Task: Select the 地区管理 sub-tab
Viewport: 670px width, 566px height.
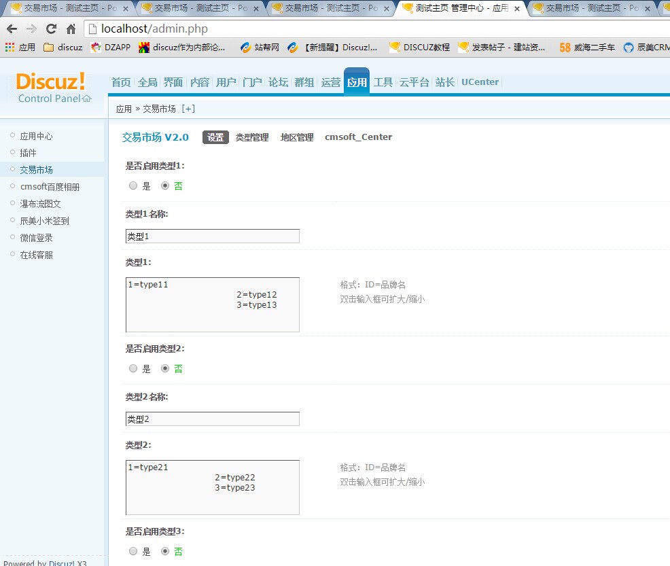Action: (x=297, y=137)
